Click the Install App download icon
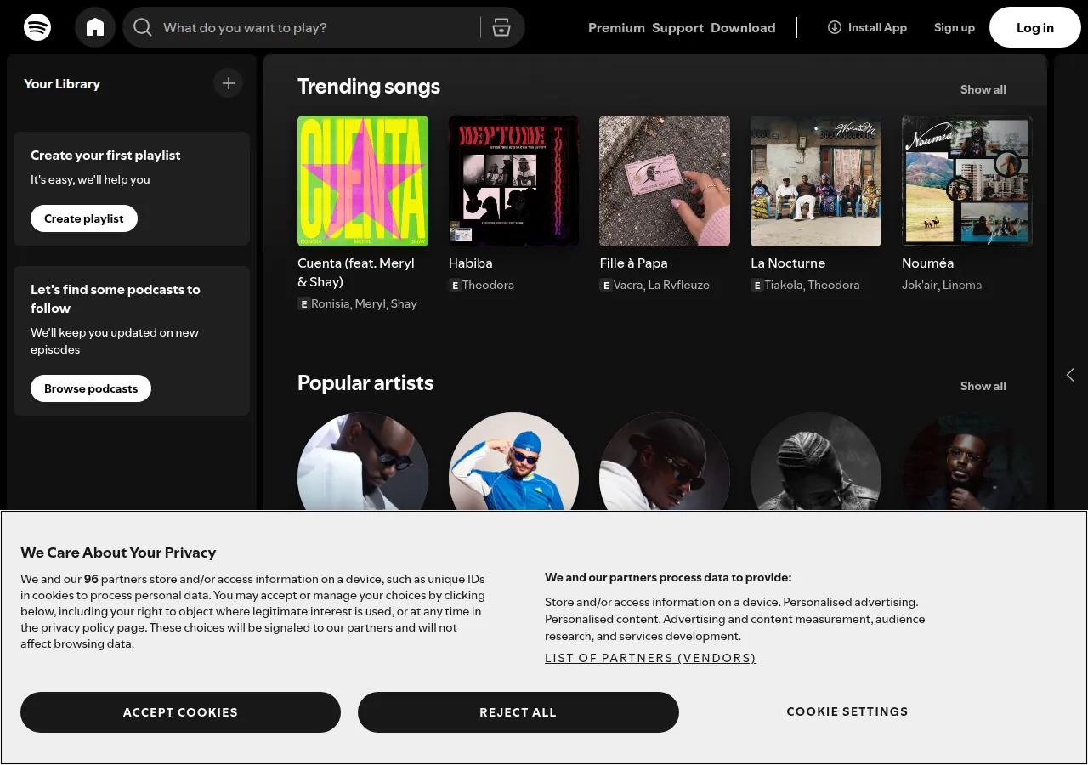The height and width of the screenshot is (765, 1088). [x=835, y=27]
